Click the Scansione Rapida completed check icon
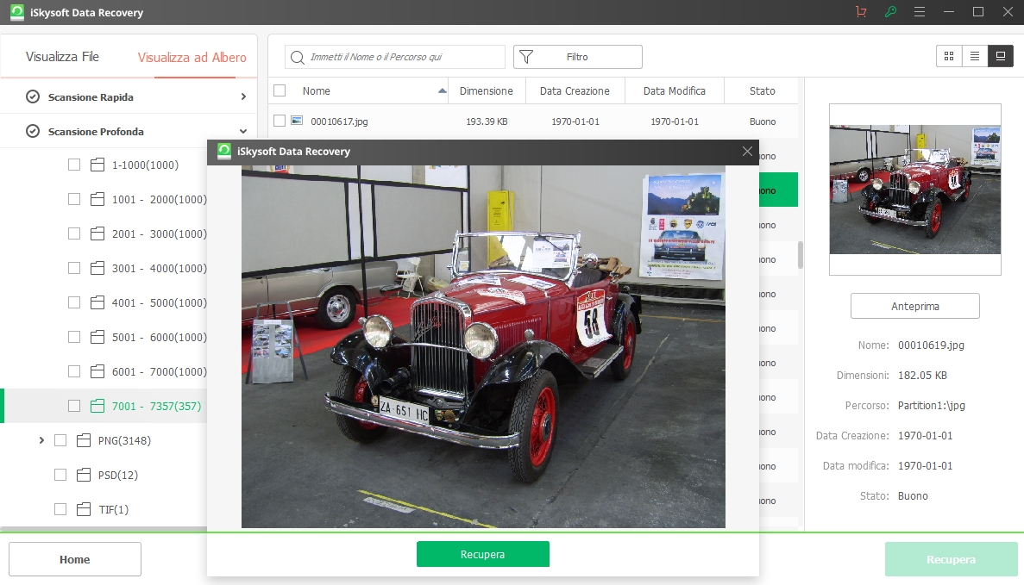The width and height of the screenshot is (1024, 585). (33, 96)
